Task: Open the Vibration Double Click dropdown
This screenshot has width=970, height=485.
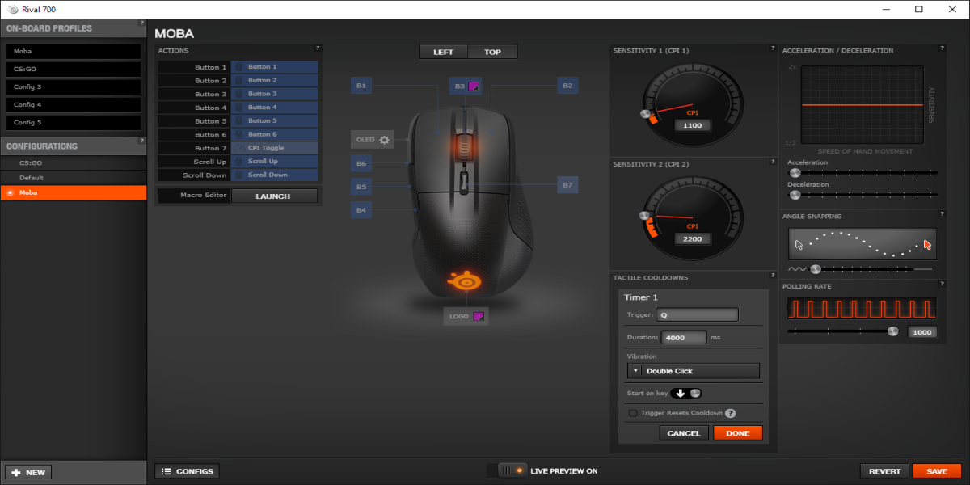Action: (693, 371)
